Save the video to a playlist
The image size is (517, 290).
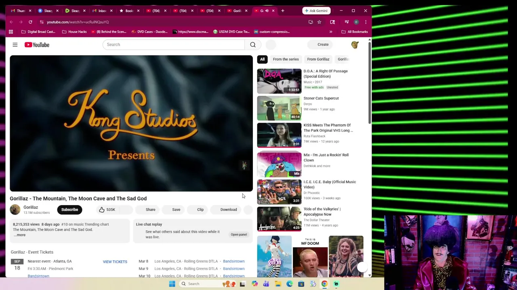click(176, 209)
